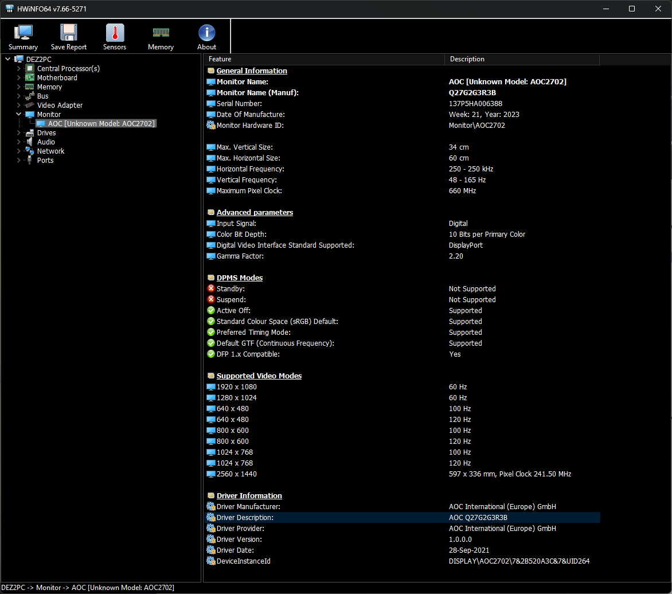
Task: Click the Memory tree node icon
Action: point(30,87)
